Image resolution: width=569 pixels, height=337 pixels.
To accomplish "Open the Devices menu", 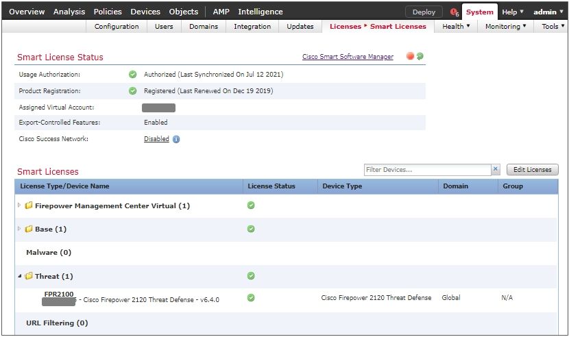I will point(145,12).
